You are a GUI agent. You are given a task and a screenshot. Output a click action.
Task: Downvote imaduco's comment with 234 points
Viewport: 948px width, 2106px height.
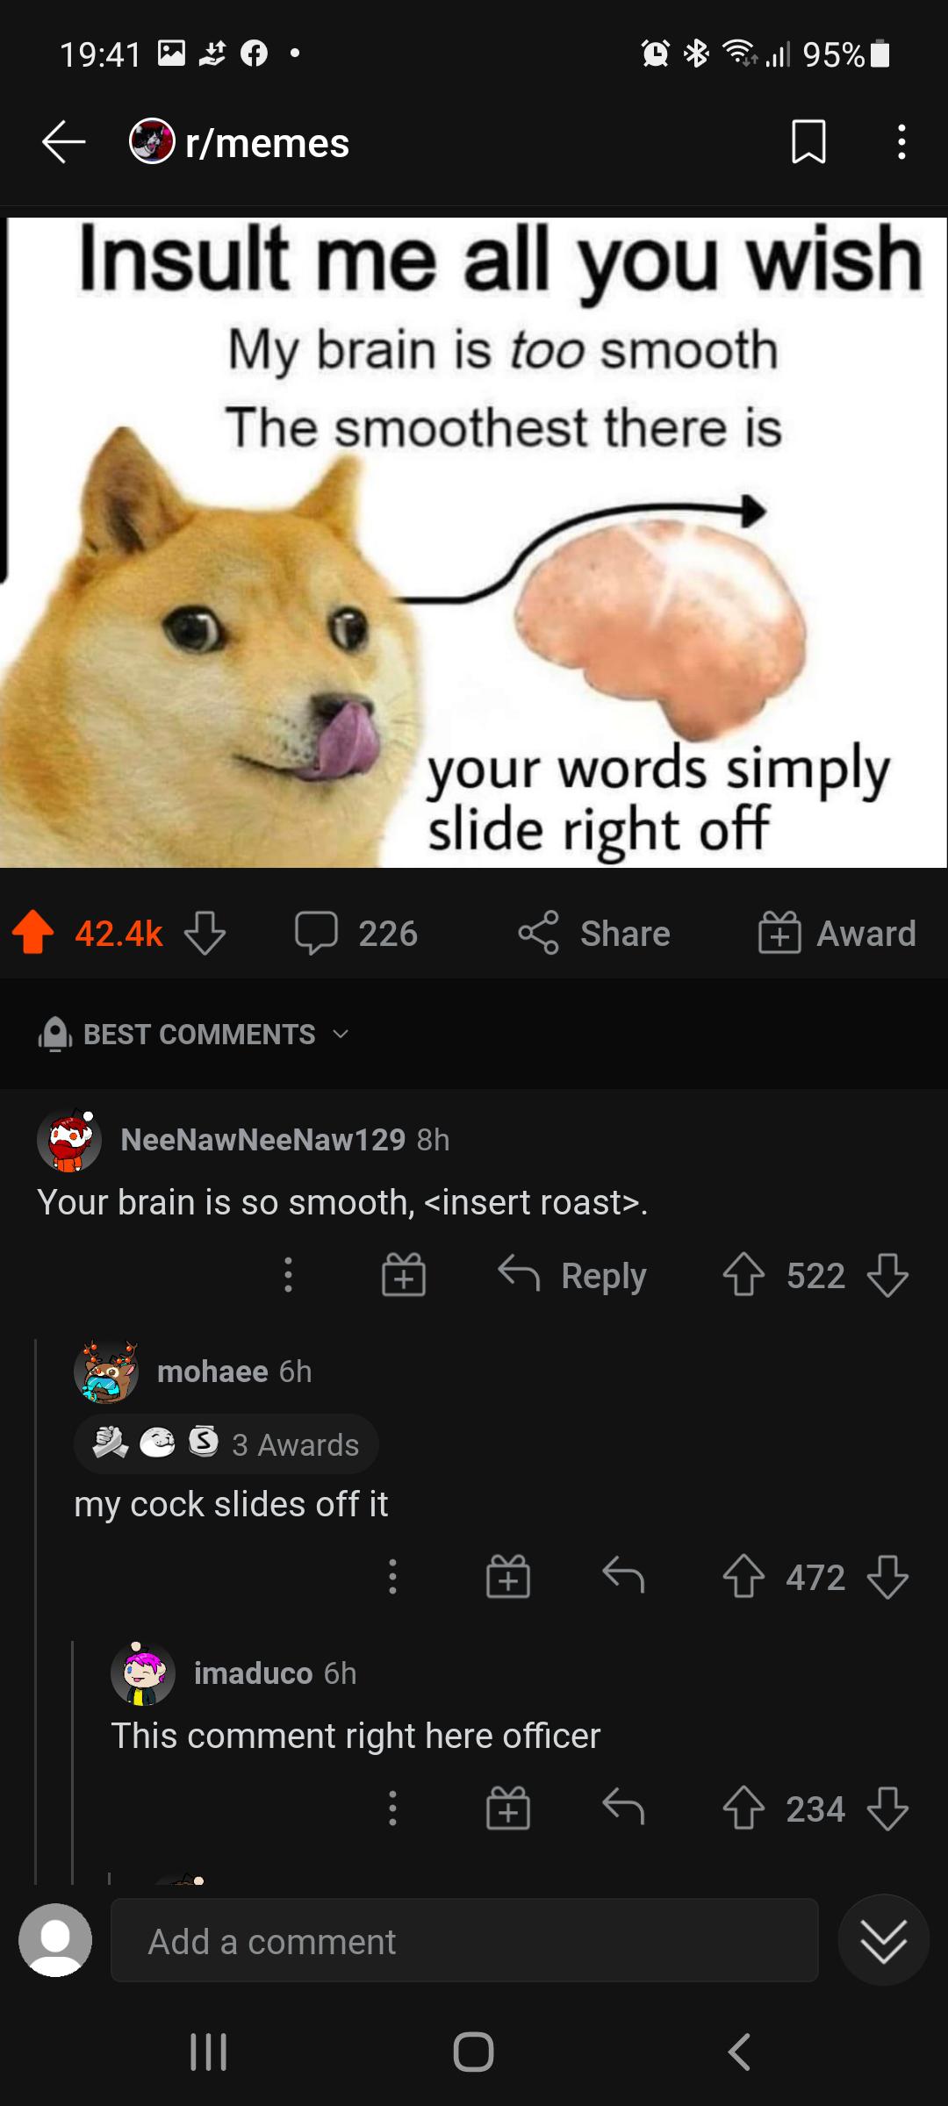887,1809
